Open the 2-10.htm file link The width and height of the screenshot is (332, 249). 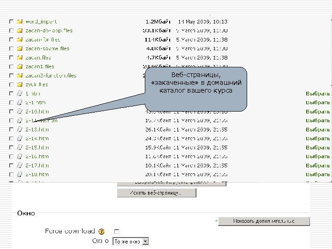[x=37, y=112]
